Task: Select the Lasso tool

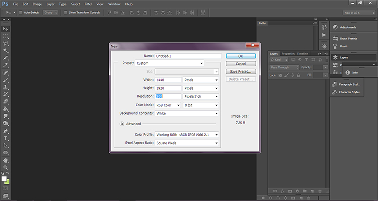Action: pos(6,44)
